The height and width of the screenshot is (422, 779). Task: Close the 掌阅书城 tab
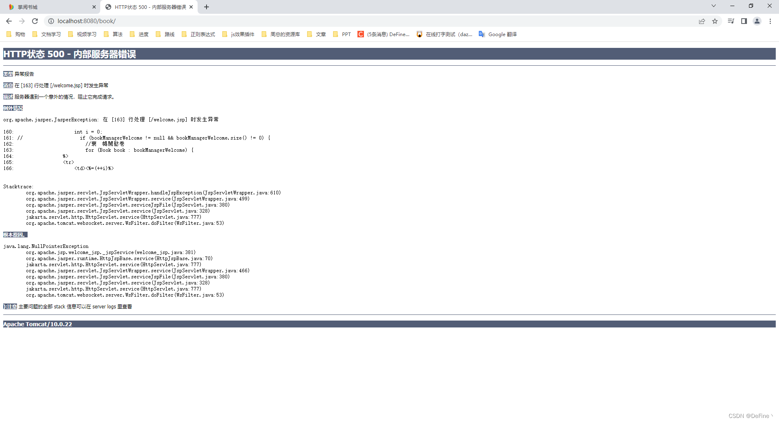pos(94,7)
